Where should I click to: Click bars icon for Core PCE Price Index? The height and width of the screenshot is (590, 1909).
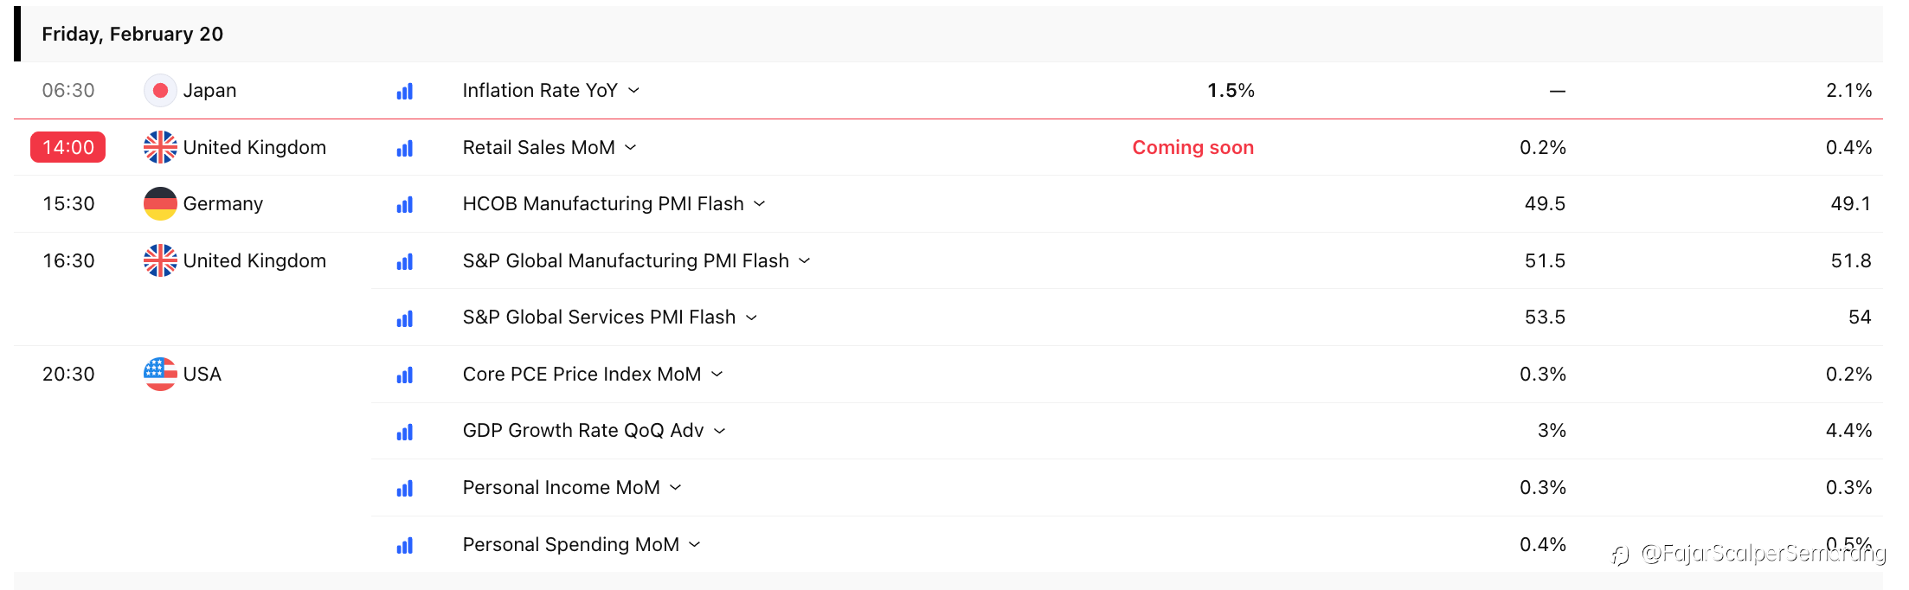(x=404, y=375)
